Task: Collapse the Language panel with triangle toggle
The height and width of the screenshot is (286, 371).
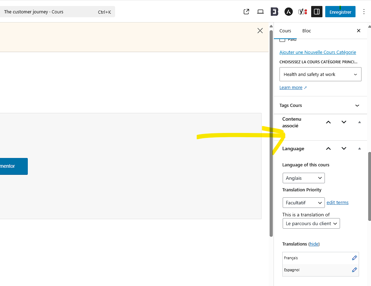Action: [359, 148]
